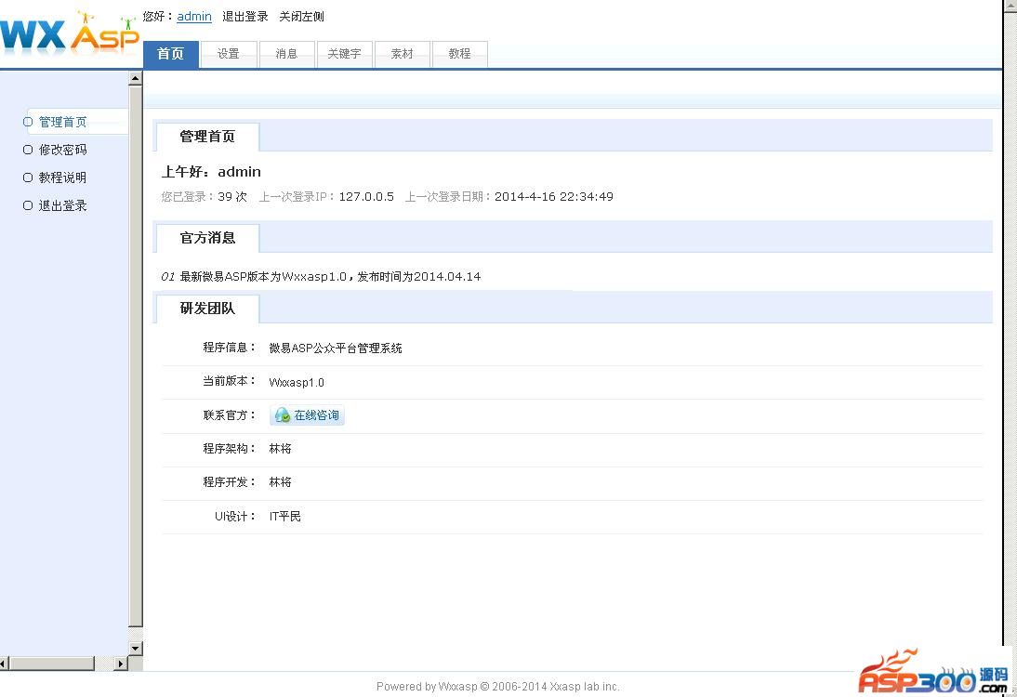Image resolution: width=1017 pixels, height=697 pixels.
Task: Select the 管理首页 sidebar bullet item
Action: [62, 122]
